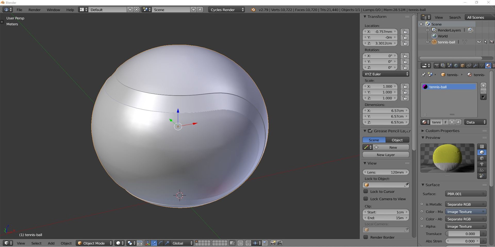Expand RenderLayers in the outliner
The height and width of the screenshot is (247, 495).
click(x=427, y=30)
